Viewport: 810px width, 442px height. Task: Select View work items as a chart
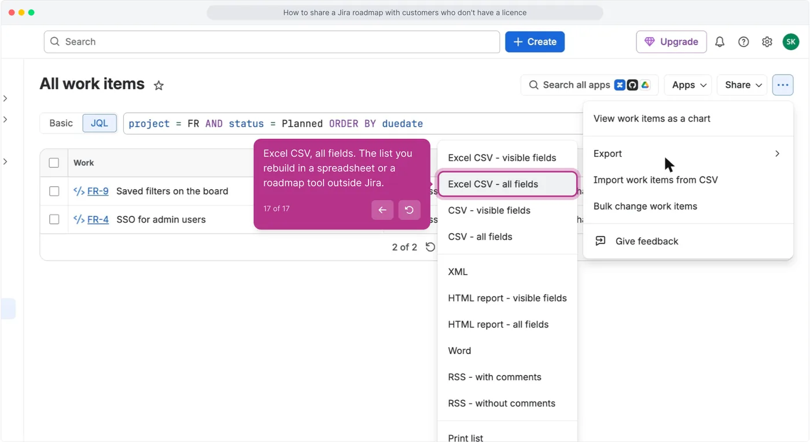pyautogui.click(x=688, y=119)
